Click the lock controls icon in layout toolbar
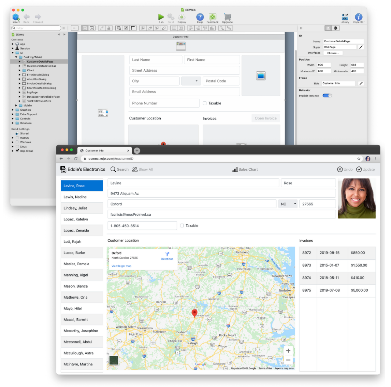Viewport: 391px width, 387px height. 109,28
